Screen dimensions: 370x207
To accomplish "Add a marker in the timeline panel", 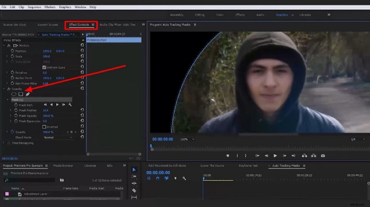I will (x=175, y=178).
